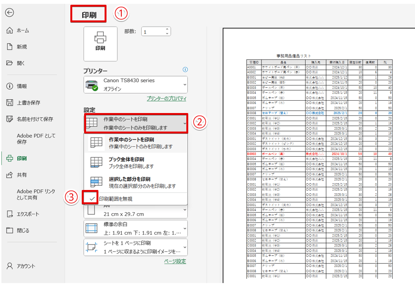Viewport: 415px width, 284px height.
Task: Toggle 印刷範囲を無視 check option
Action: 93,199
